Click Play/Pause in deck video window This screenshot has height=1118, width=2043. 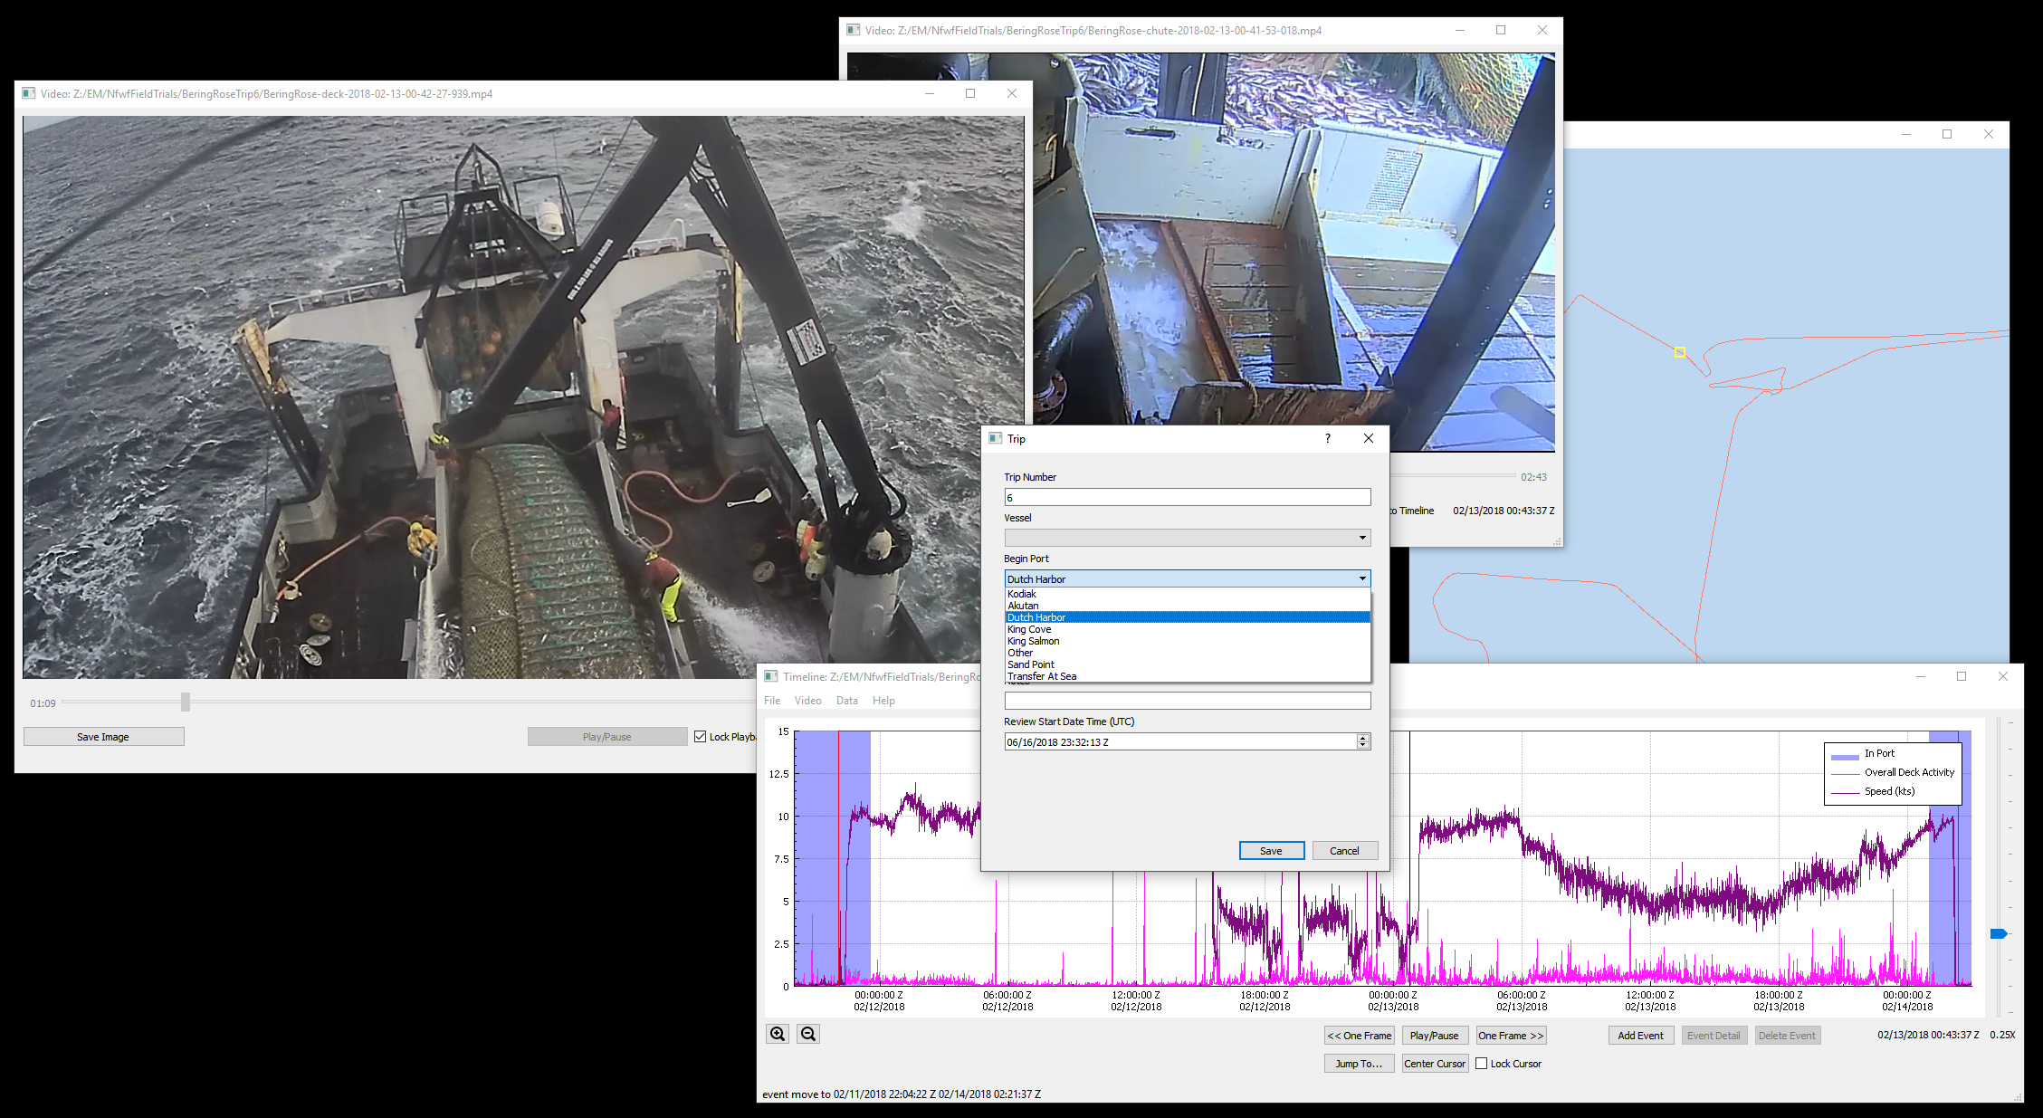607,737
